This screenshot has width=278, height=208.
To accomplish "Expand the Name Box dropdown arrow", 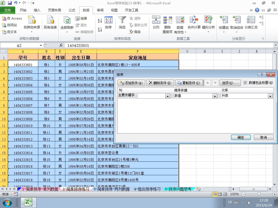I will click(41, 45).
